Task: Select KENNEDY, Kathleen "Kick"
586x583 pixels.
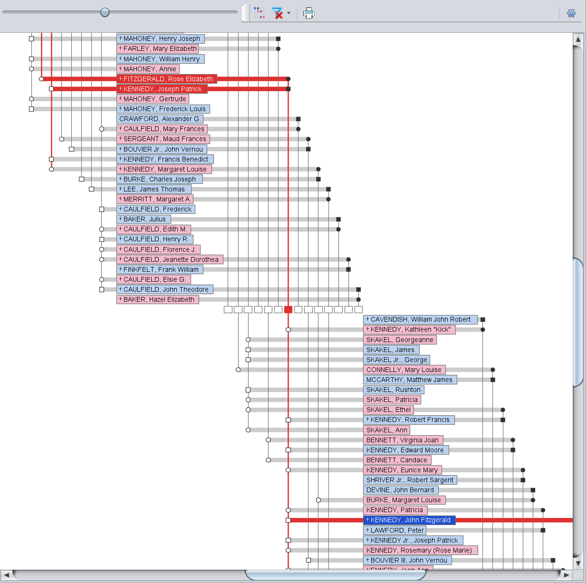Action: (410, 329)
